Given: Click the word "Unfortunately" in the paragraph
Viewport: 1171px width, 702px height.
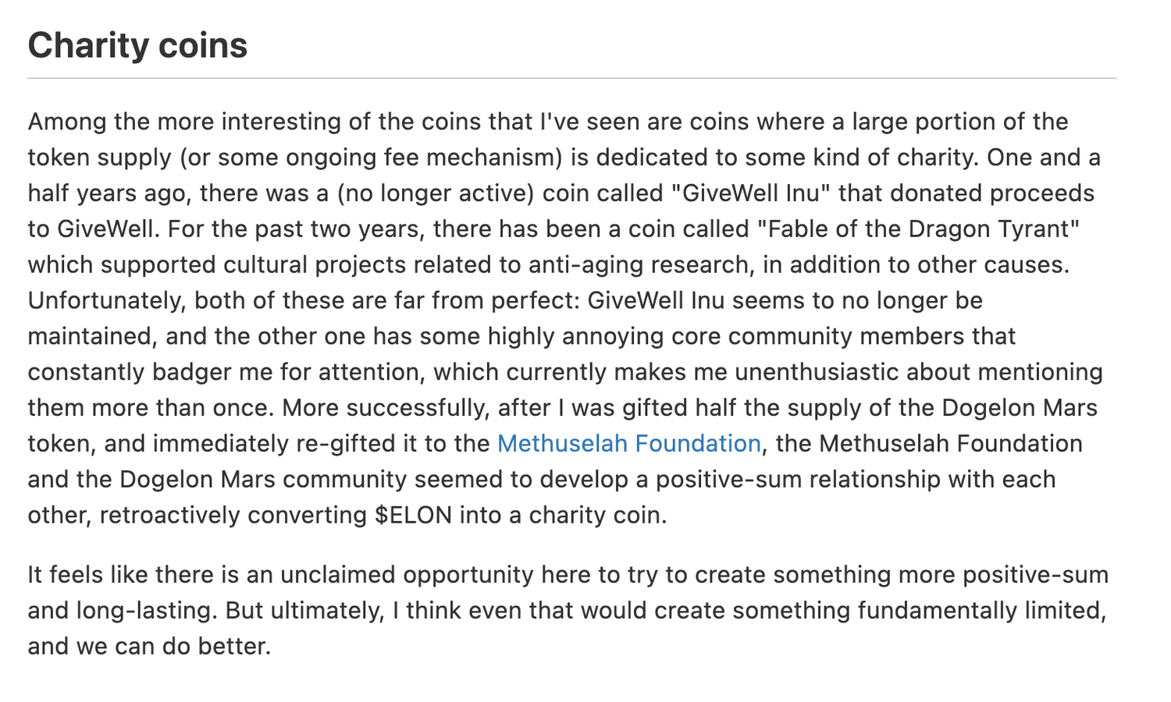Looking at the screenshot, I should (x=106, y=301).
